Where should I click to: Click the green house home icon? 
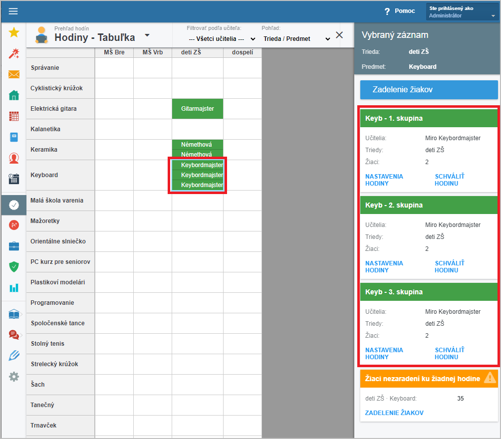point(14,95)
